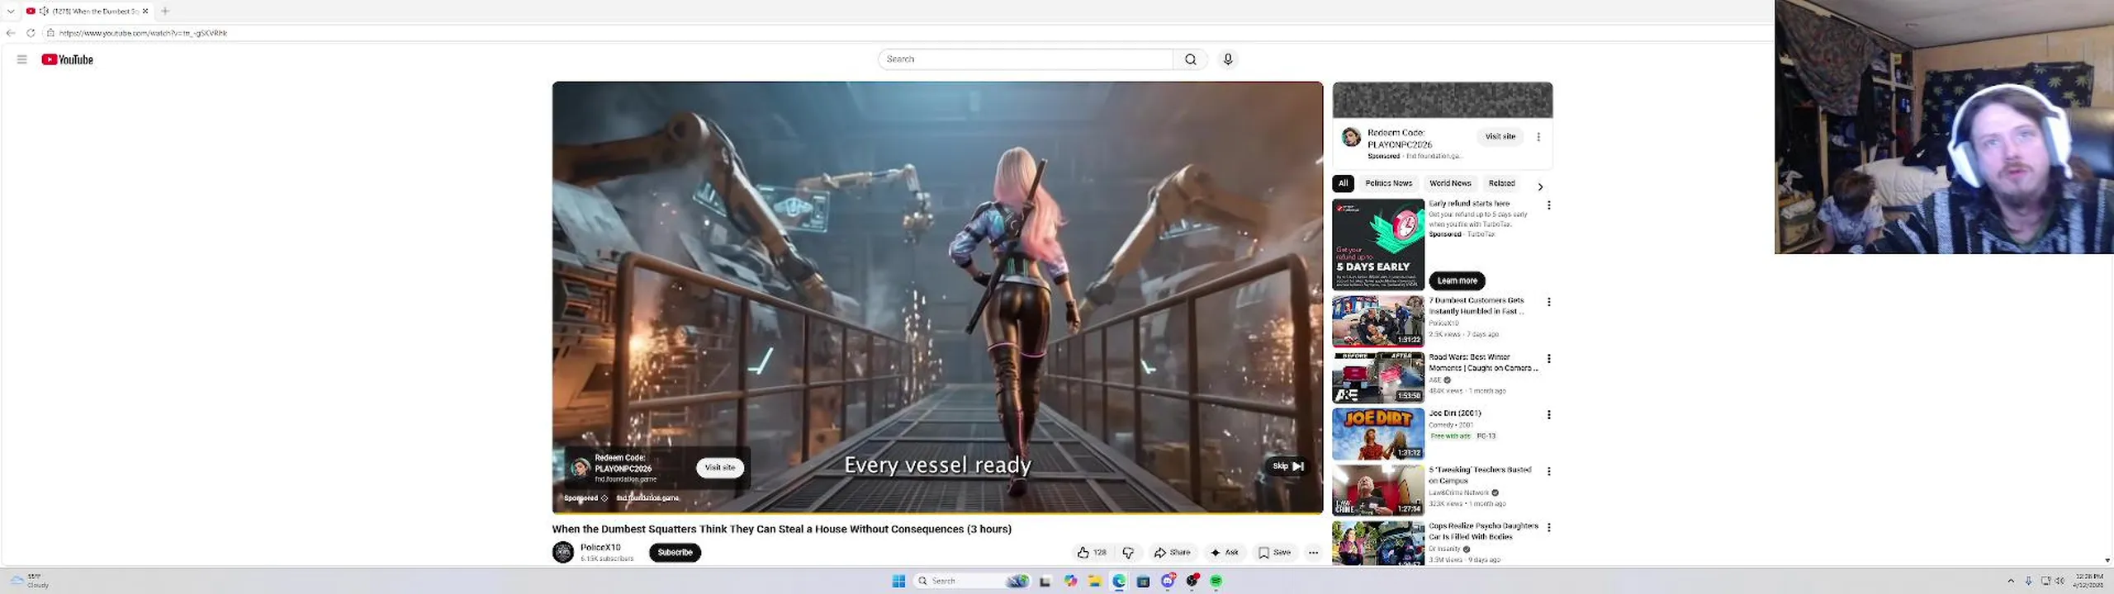Open Task View on the taskbar
The width and height of the screenshot is (2114, 594).
1045,582
